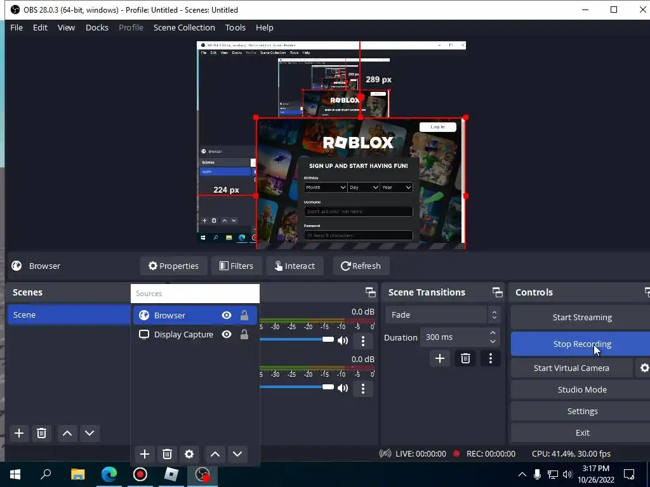Lock the Browser source

coord(244,316)
